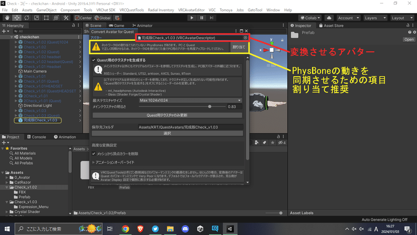417x235 pixels.
Task: Click Convert Avatar window scrollbar
Action: click(x=247, y=110)
